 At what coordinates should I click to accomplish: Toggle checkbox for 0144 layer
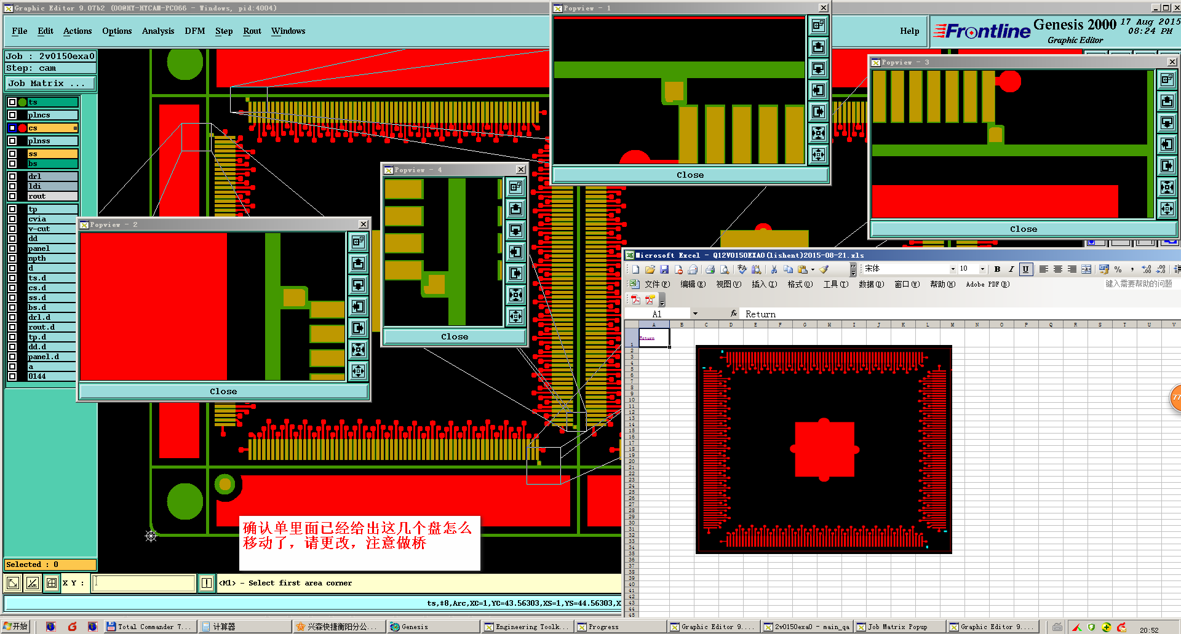click(x=12, y=376)
